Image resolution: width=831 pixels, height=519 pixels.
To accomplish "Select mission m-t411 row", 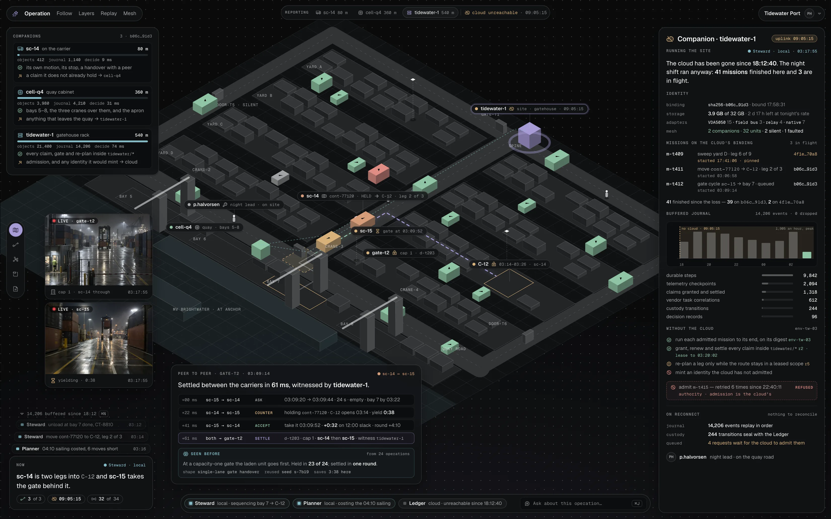I will pyautogui.click(x=741, y=172).
